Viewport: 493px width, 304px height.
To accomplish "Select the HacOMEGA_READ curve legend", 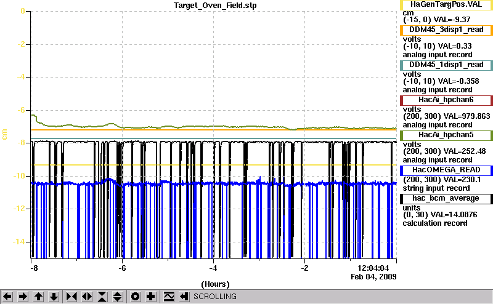I will pyautogui.click(x=446, y=170).
